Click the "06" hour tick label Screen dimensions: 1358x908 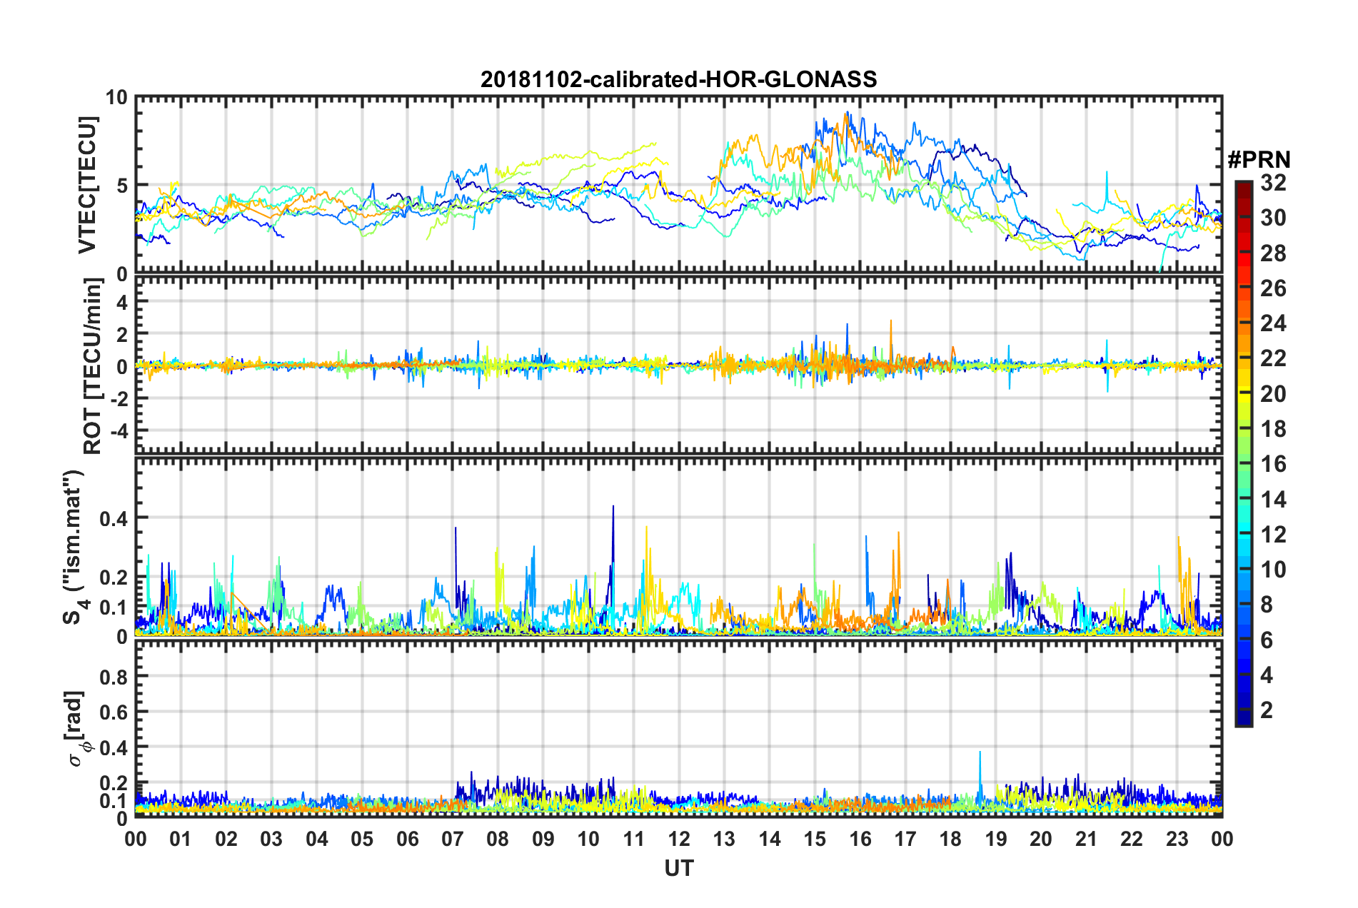pyautogui.click(x=408, y=839)
